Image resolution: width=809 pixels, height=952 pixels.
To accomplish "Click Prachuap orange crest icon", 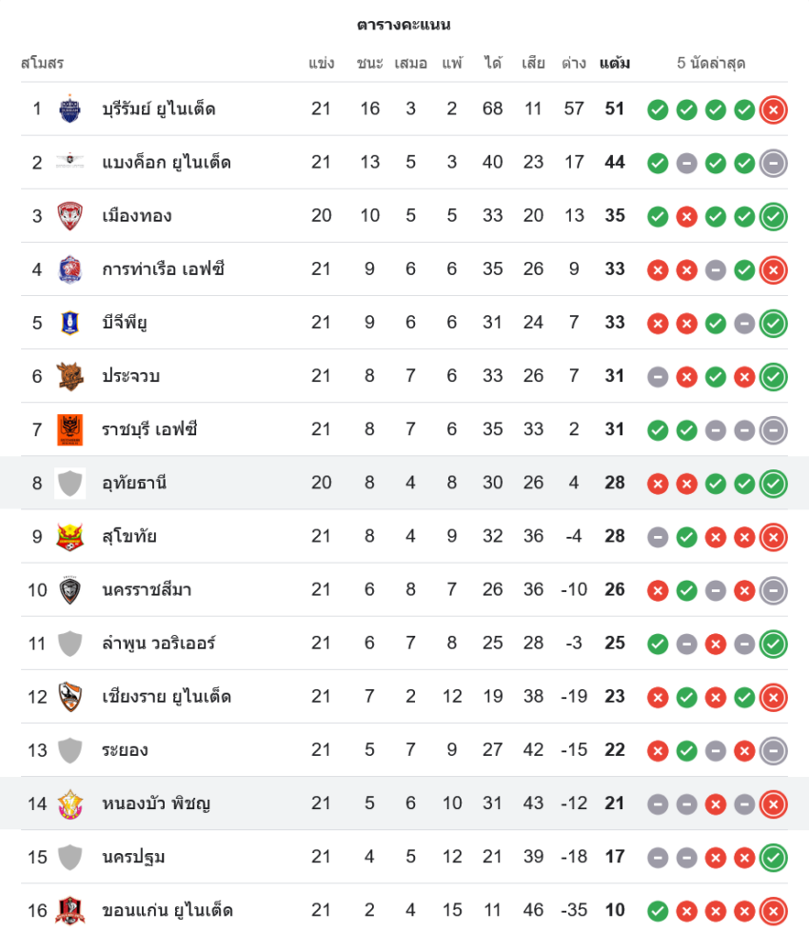I will pos(69,376).
